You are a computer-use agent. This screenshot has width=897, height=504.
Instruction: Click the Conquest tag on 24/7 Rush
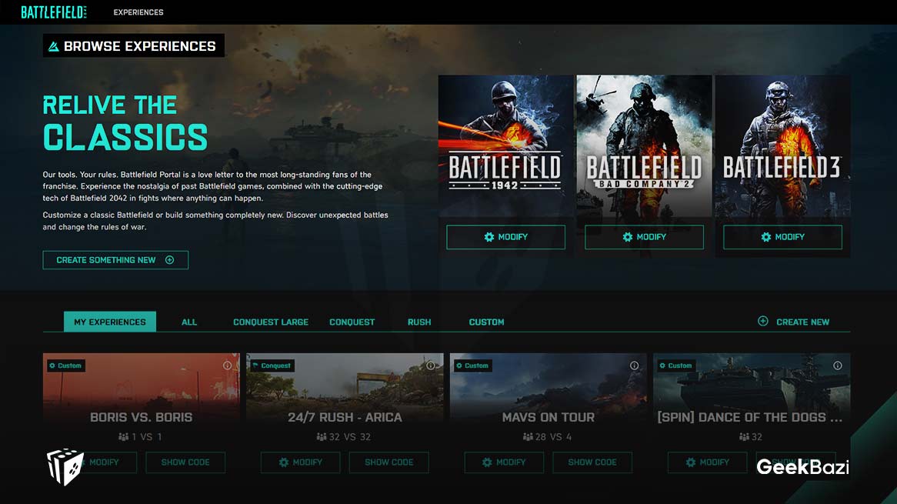pos(272,365)
